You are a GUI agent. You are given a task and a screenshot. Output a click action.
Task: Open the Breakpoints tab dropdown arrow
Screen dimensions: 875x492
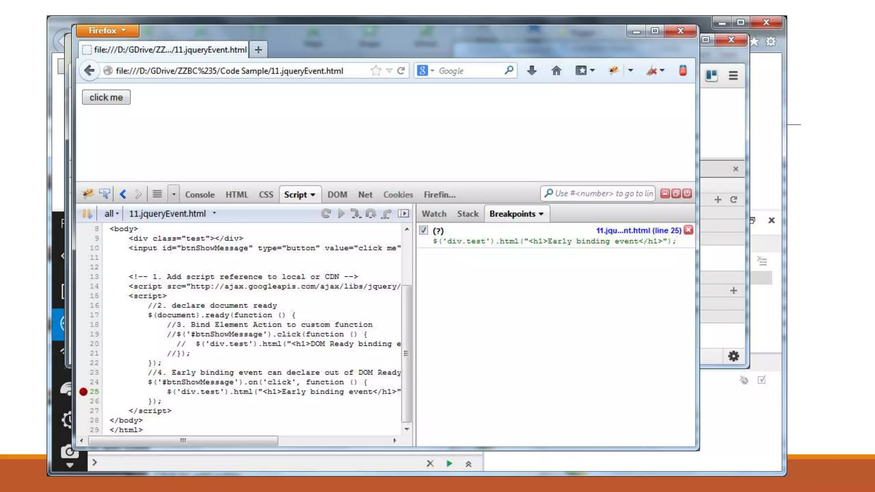point(541,214)
